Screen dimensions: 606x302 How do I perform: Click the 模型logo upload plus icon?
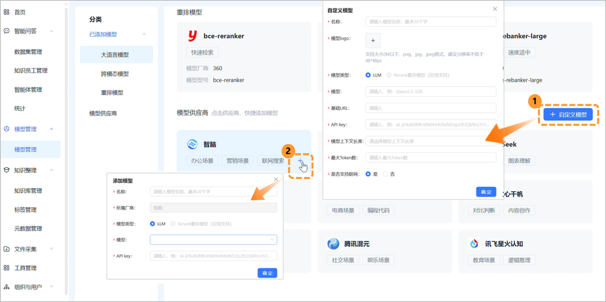373,41
